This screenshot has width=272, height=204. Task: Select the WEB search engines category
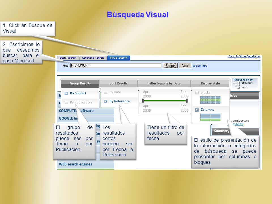coord(86,164)
